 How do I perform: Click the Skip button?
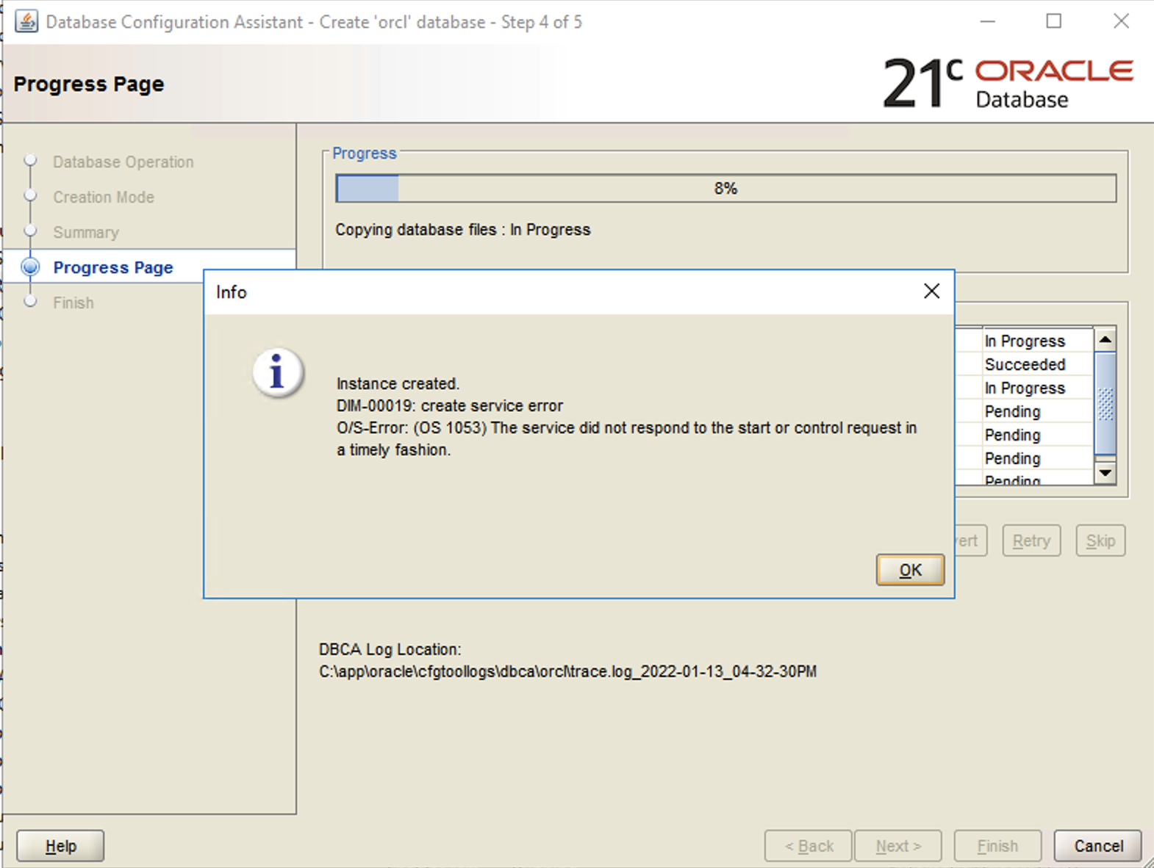click(1100, 540)
